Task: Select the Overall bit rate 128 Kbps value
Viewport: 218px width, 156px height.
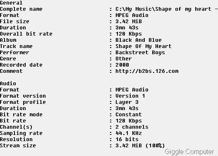Action: tap(129, 34)
